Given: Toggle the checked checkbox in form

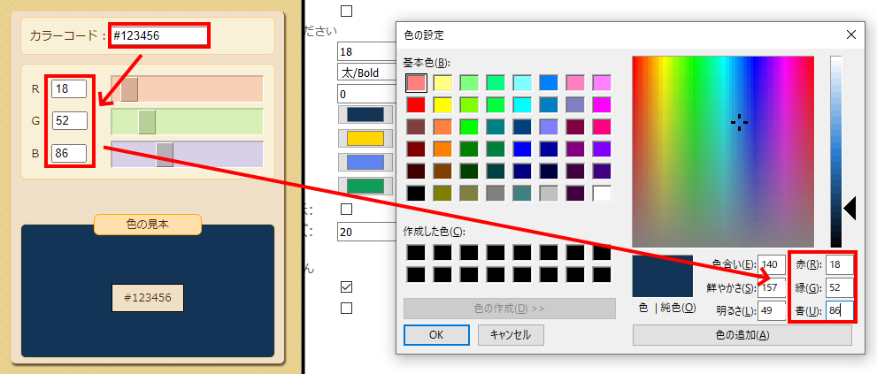Looking at the screenshot, I should coord(347,287).
